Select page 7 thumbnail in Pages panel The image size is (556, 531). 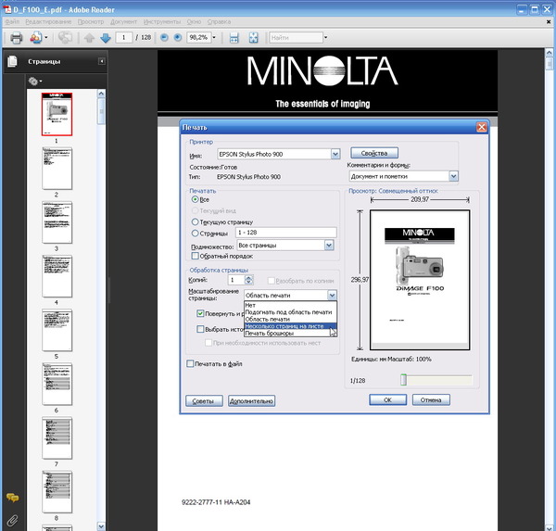click(x=57, y=438)
